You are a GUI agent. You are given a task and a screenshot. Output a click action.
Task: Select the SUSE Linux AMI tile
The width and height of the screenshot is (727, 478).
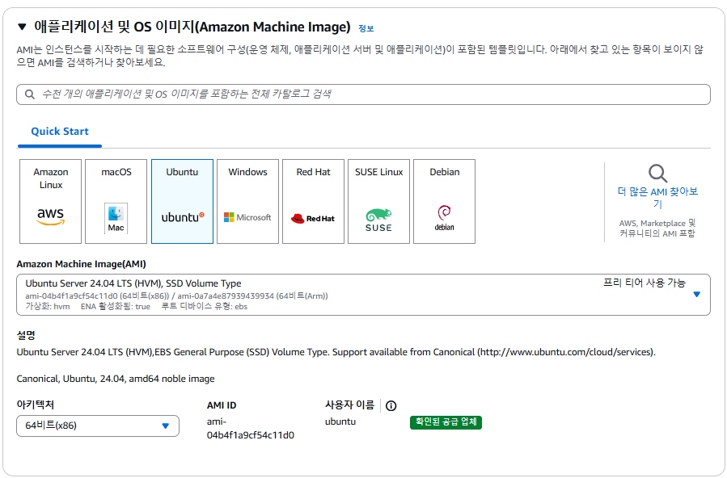378,201
